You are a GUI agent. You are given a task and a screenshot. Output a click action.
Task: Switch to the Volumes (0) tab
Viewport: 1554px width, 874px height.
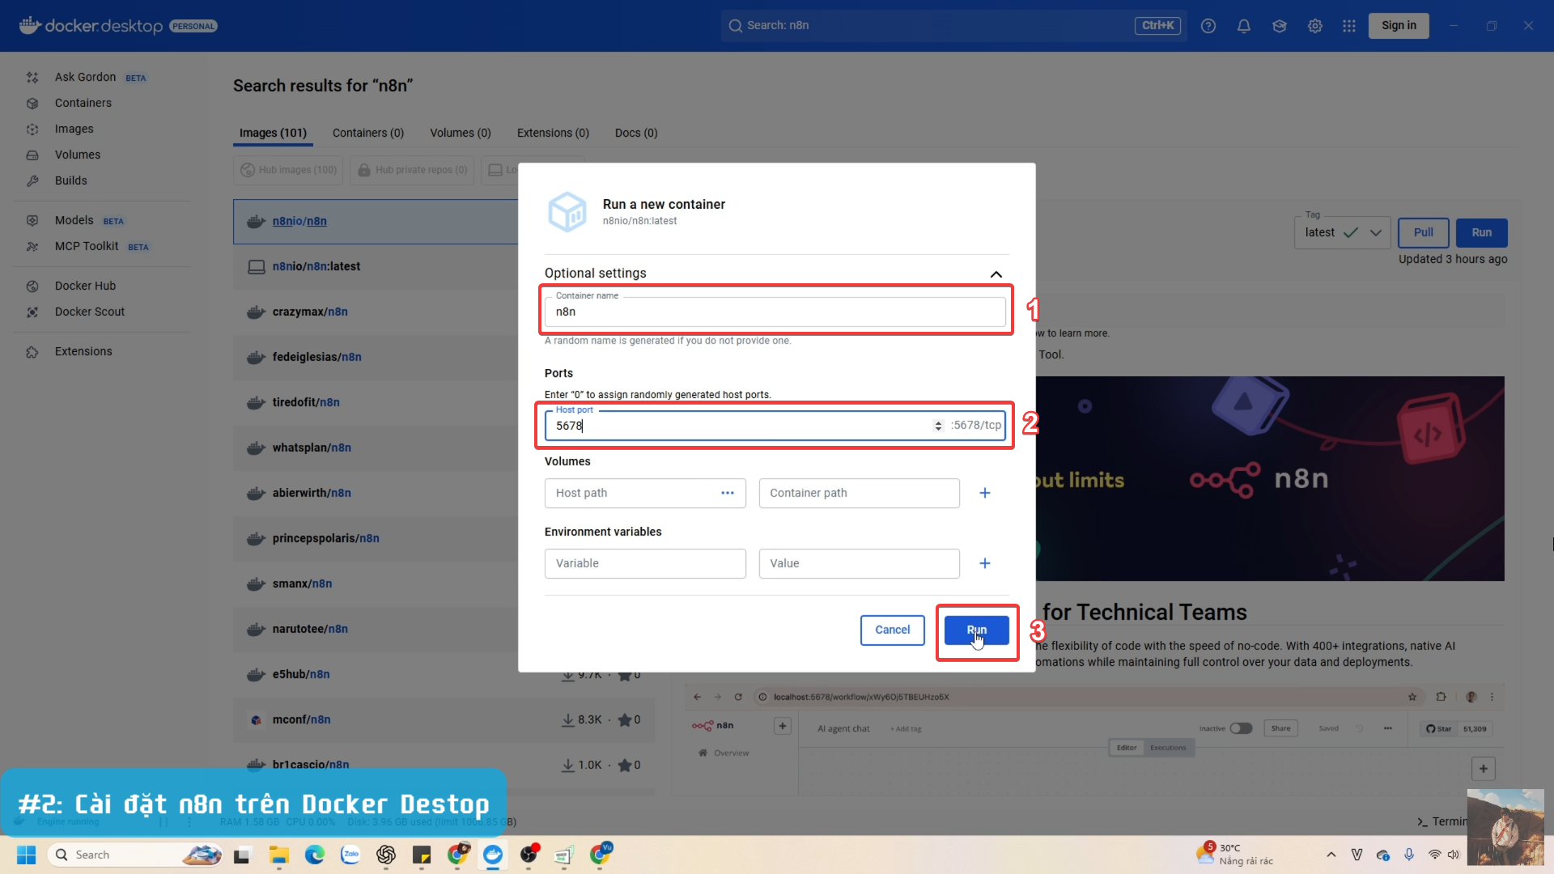461,133
